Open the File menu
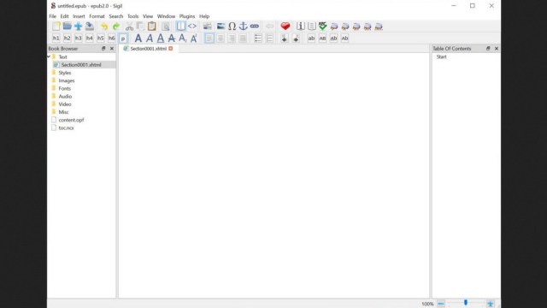The height and width of the screenshot is (308, 547). pyautogui.click(x=52, y=16)
